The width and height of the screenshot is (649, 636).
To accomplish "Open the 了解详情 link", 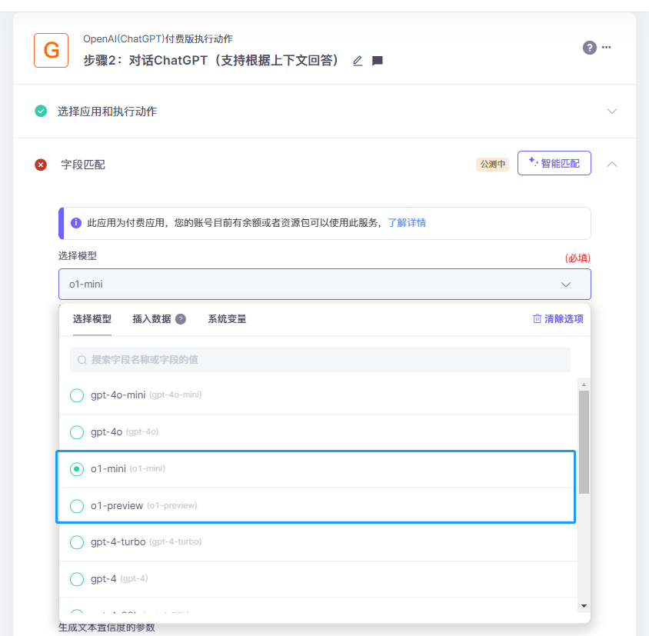I will pyautogui.click(x=407, y=223).
